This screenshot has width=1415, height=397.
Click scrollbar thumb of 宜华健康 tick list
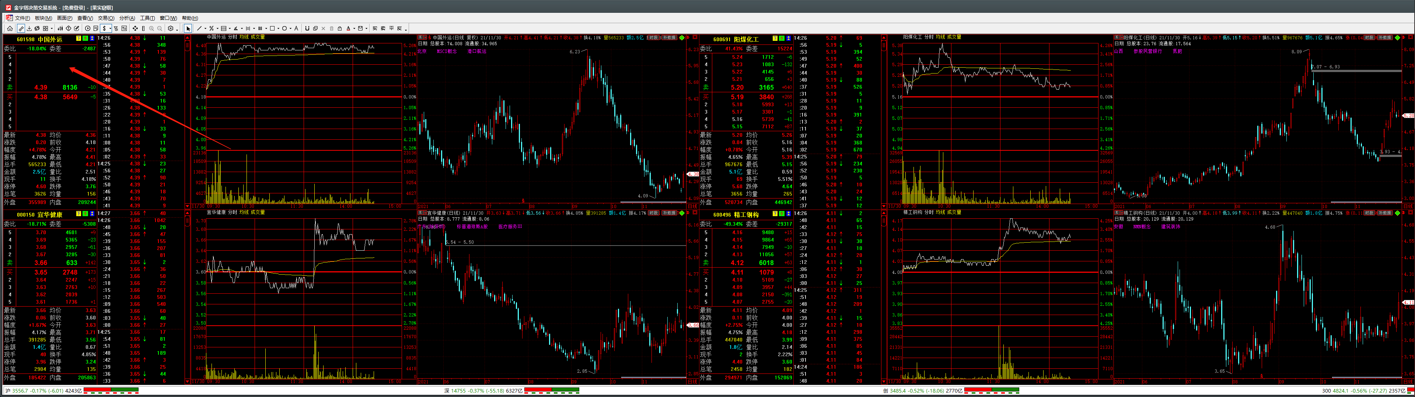[x=187, y=222]
